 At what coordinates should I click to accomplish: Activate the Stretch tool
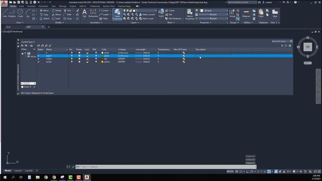45,19
